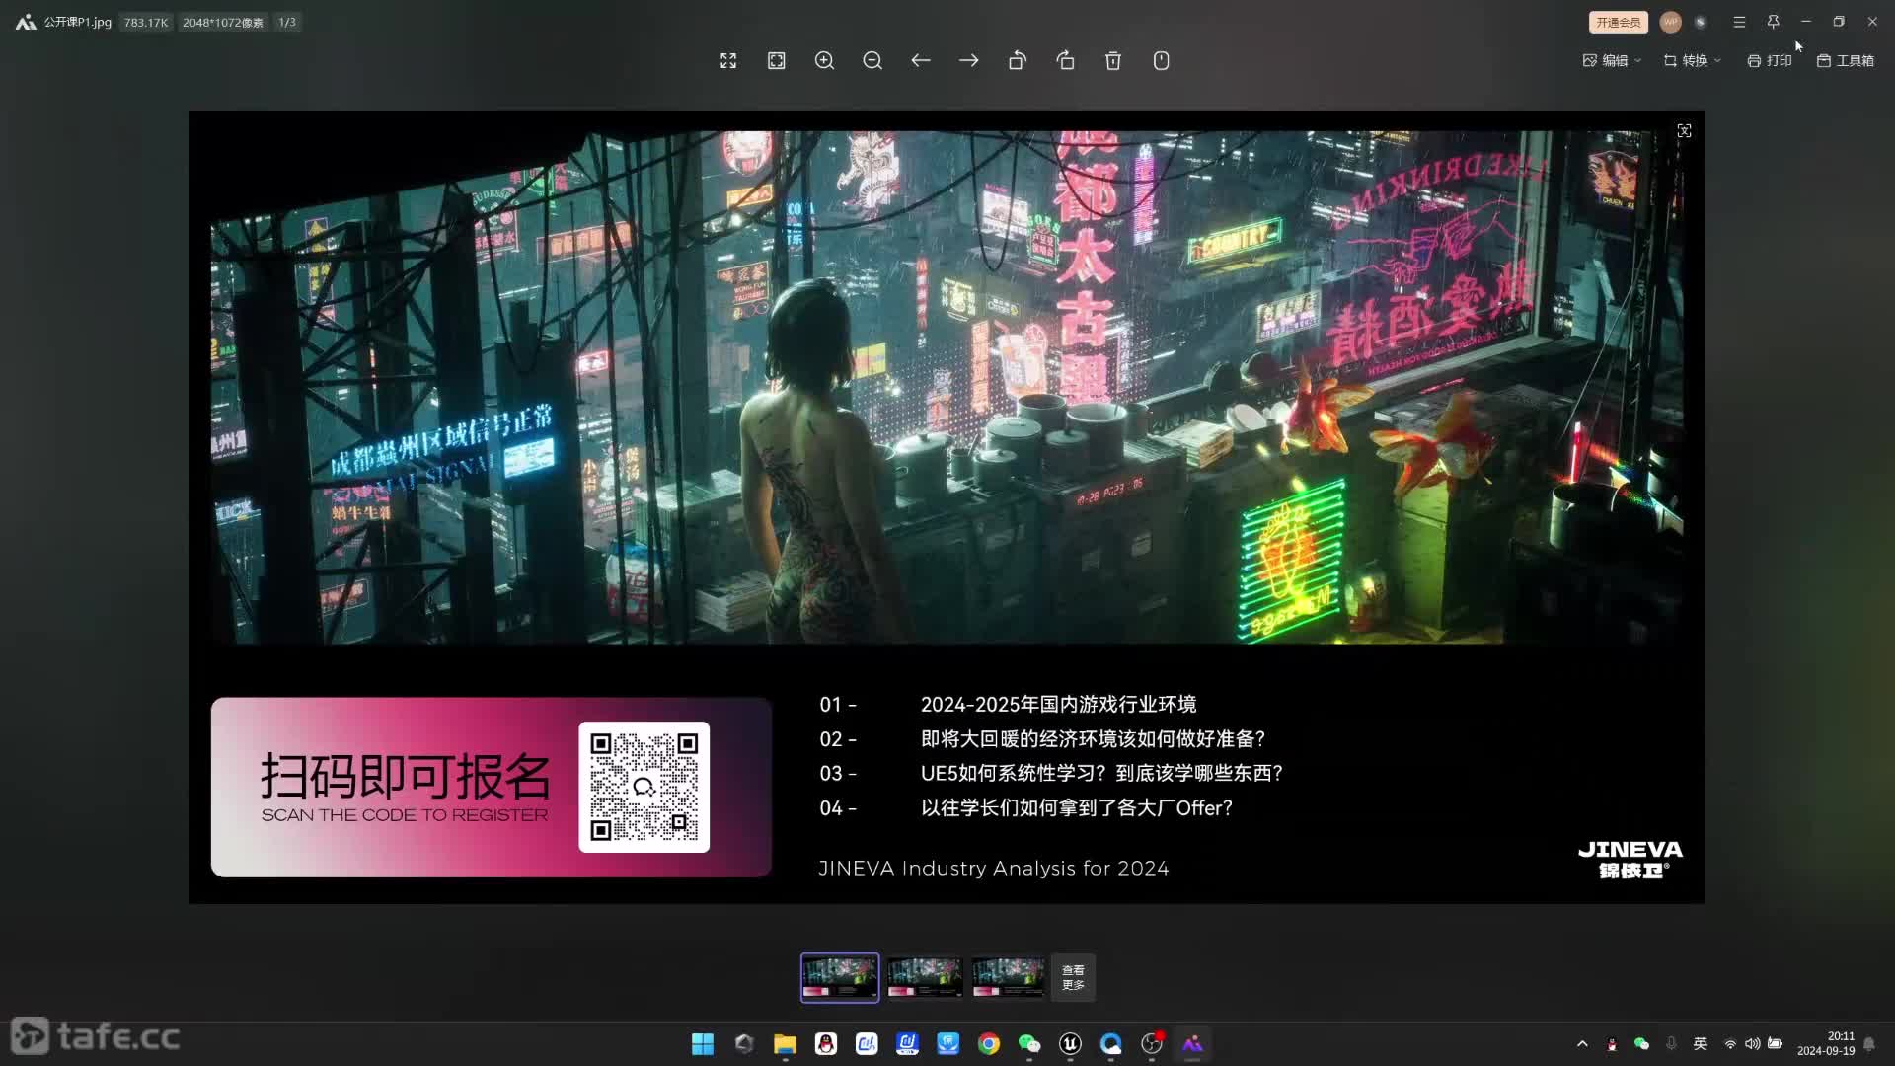Pin the window on top
This screenshot has width=1895, height=1066.
[x=1773, y=22]
